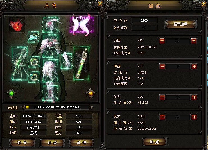Click the 经验值 experience progress bar
This screenshot has height=150, width=208.
click(57, 107)
